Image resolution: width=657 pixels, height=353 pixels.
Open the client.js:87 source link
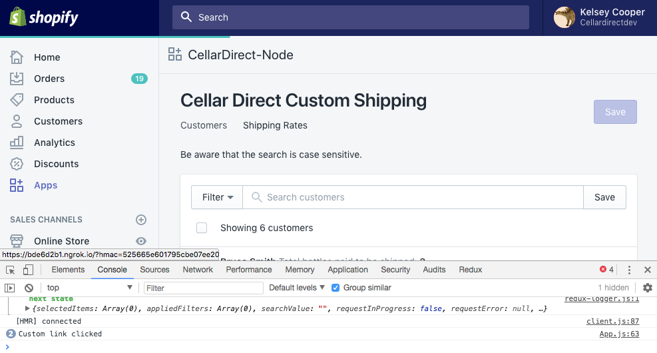point(612,321)
